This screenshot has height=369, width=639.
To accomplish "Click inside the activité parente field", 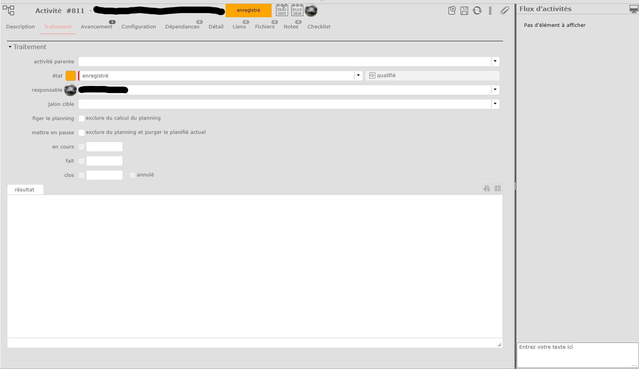I will pyautogui.click(x=285, y=61).
